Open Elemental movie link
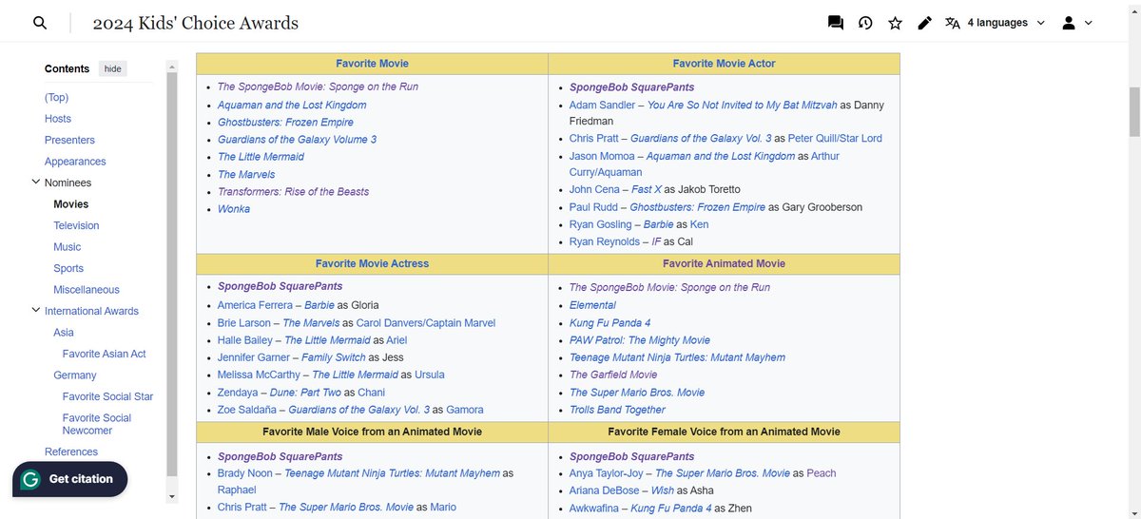Viewport: 1141px width, 519px height. click(592, 305)
